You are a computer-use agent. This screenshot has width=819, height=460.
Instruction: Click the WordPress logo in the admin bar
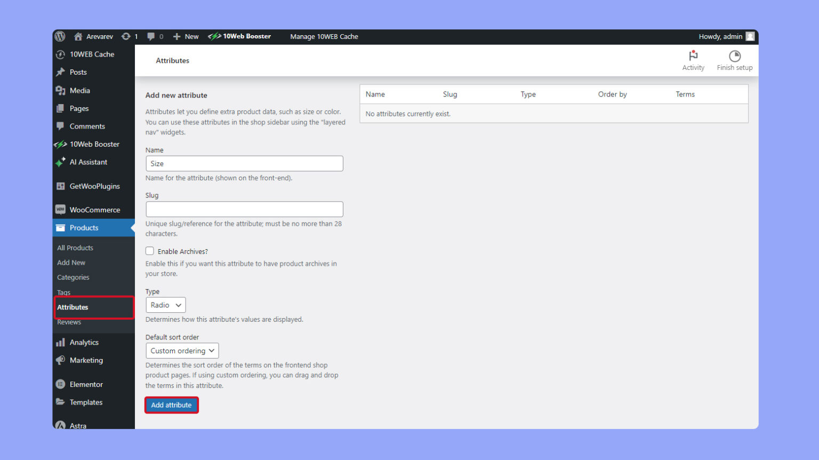tap(60, 36)
